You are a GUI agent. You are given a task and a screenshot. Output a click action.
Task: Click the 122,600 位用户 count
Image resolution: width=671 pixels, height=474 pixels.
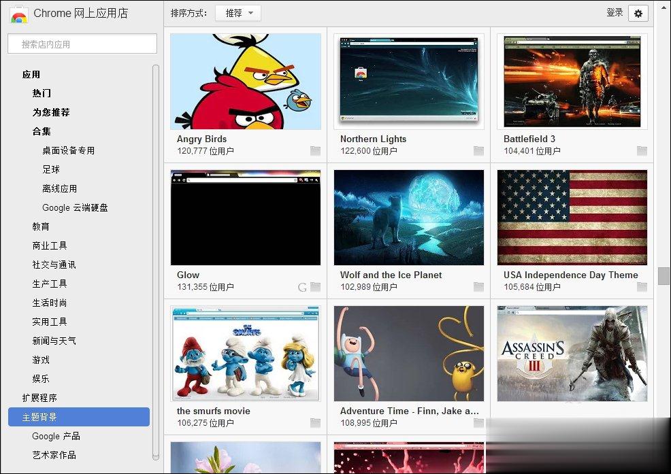(x=369, y=151)
